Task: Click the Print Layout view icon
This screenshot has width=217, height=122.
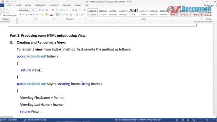Action: tap(188, 120)
